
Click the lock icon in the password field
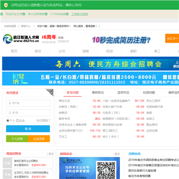tap(10, 113)
